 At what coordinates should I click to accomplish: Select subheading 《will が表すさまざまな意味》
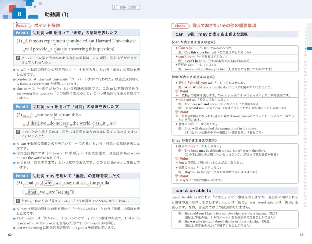[193, 77]
